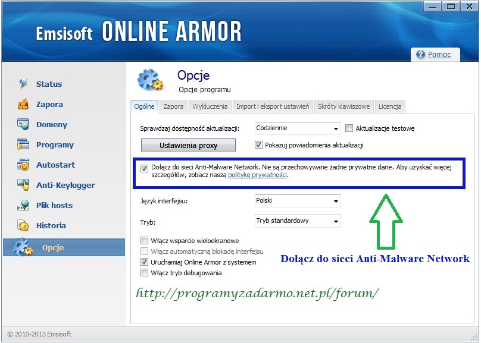Select the Plik hosts icon
Image resolution: width=481 pixels, height=343 pixels.
(x=23, y=206)
